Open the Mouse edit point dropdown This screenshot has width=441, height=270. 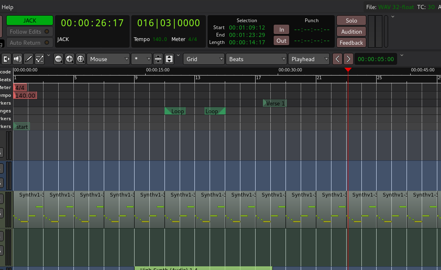pyautogui.click(x=108, y=59)
